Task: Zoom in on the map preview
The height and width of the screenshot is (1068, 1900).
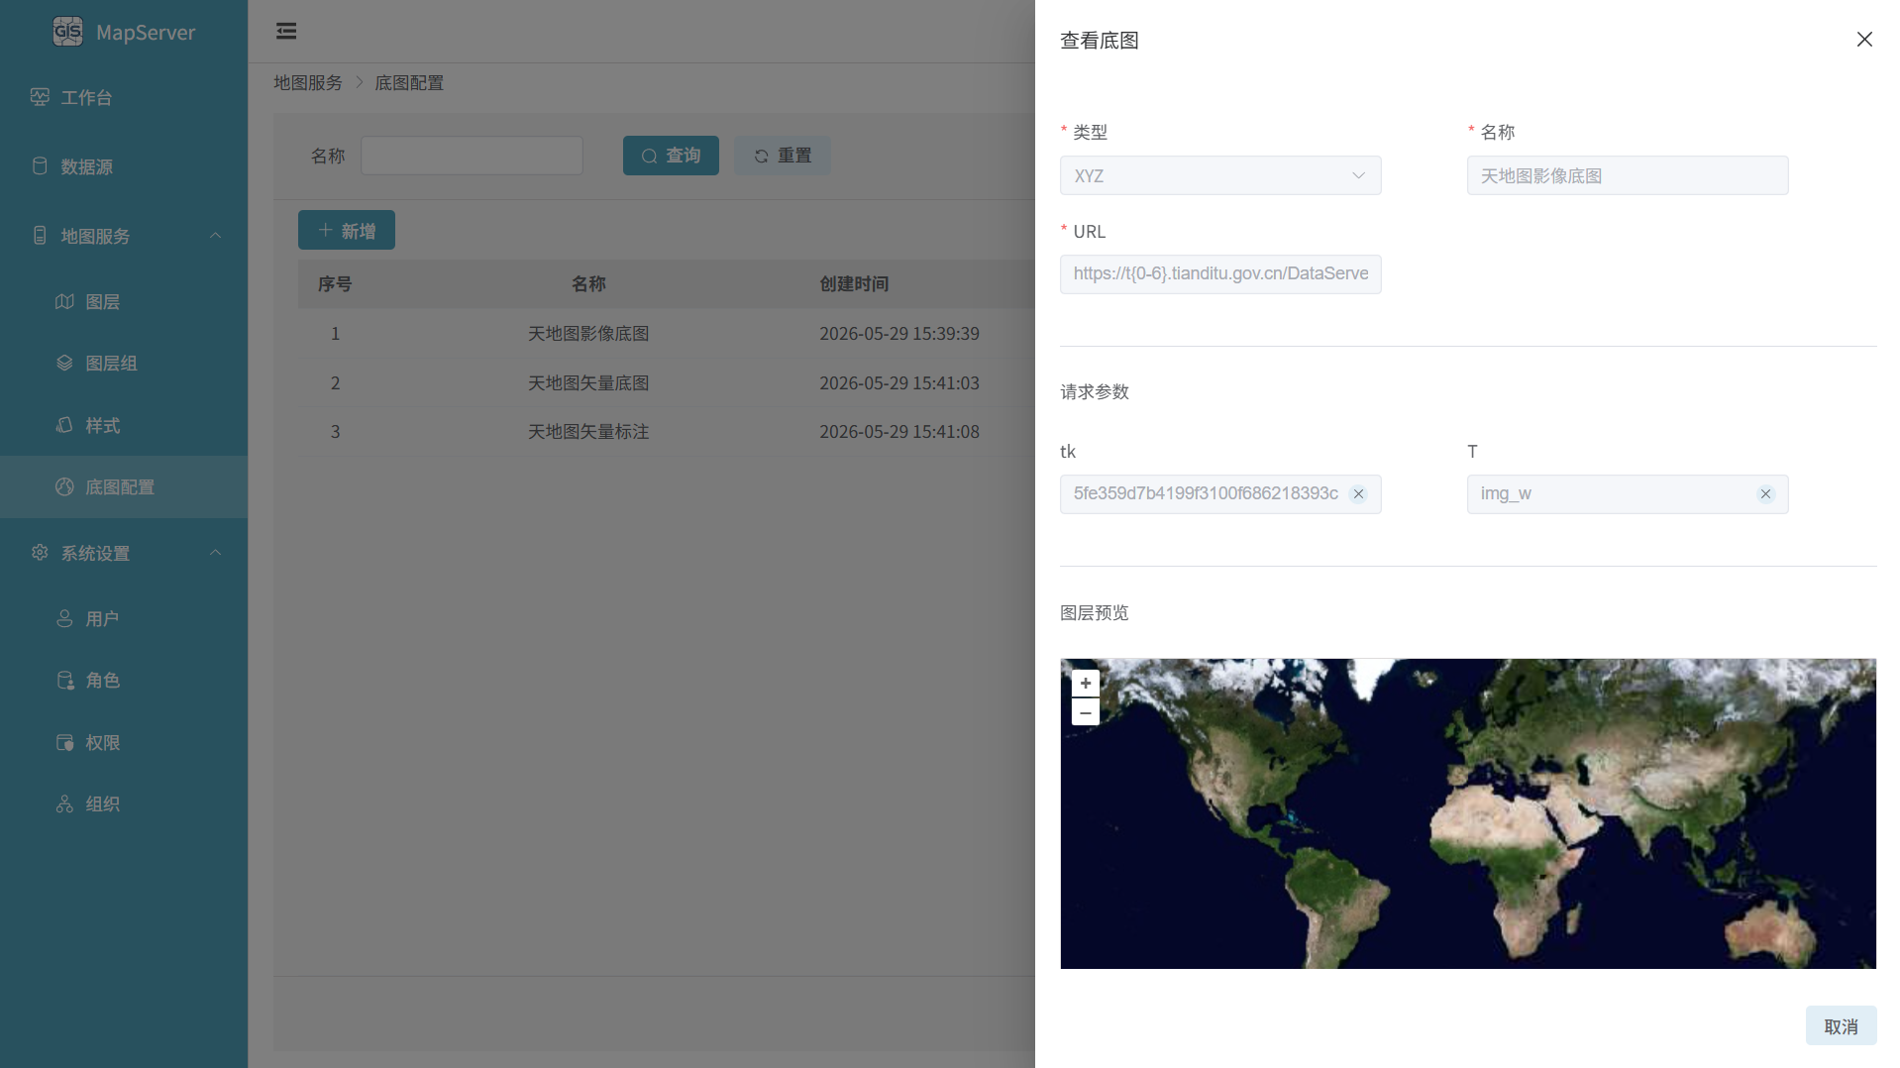Action: [1086, 684]
